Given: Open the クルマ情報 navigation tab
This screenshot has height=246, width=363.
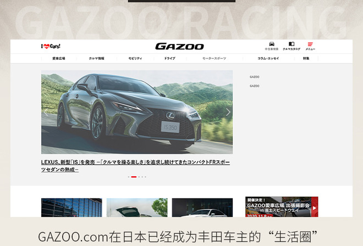Looking at the screenshot, I should pos(97,59).
